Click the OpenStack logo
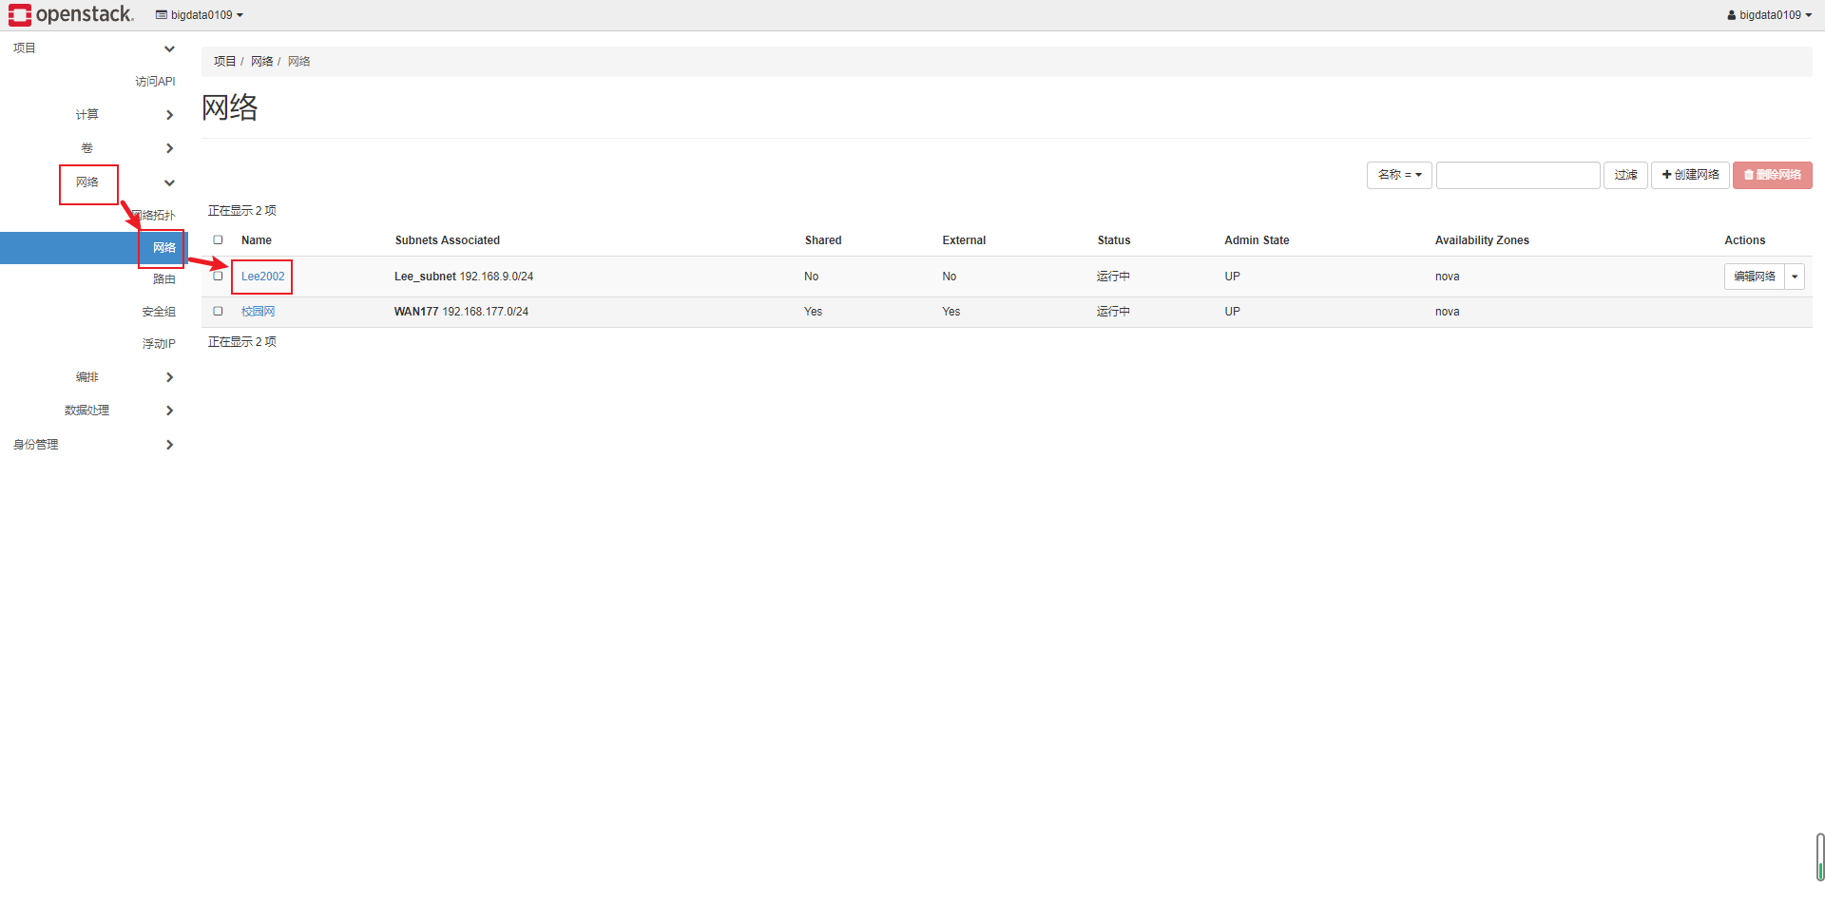This screenshot has height=899, width=1825. [71, 14]
